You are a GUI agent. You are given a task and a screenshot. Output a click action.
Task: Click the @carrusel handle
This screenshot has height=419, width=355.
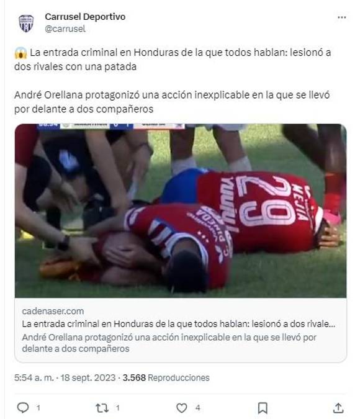(x=65, y=29)
